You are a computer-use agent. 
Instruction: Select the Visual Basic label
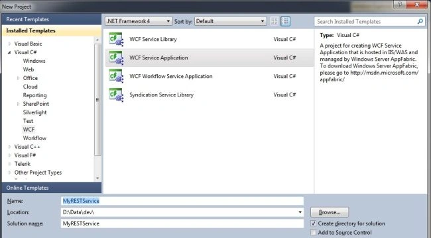[x=28, y=44]
